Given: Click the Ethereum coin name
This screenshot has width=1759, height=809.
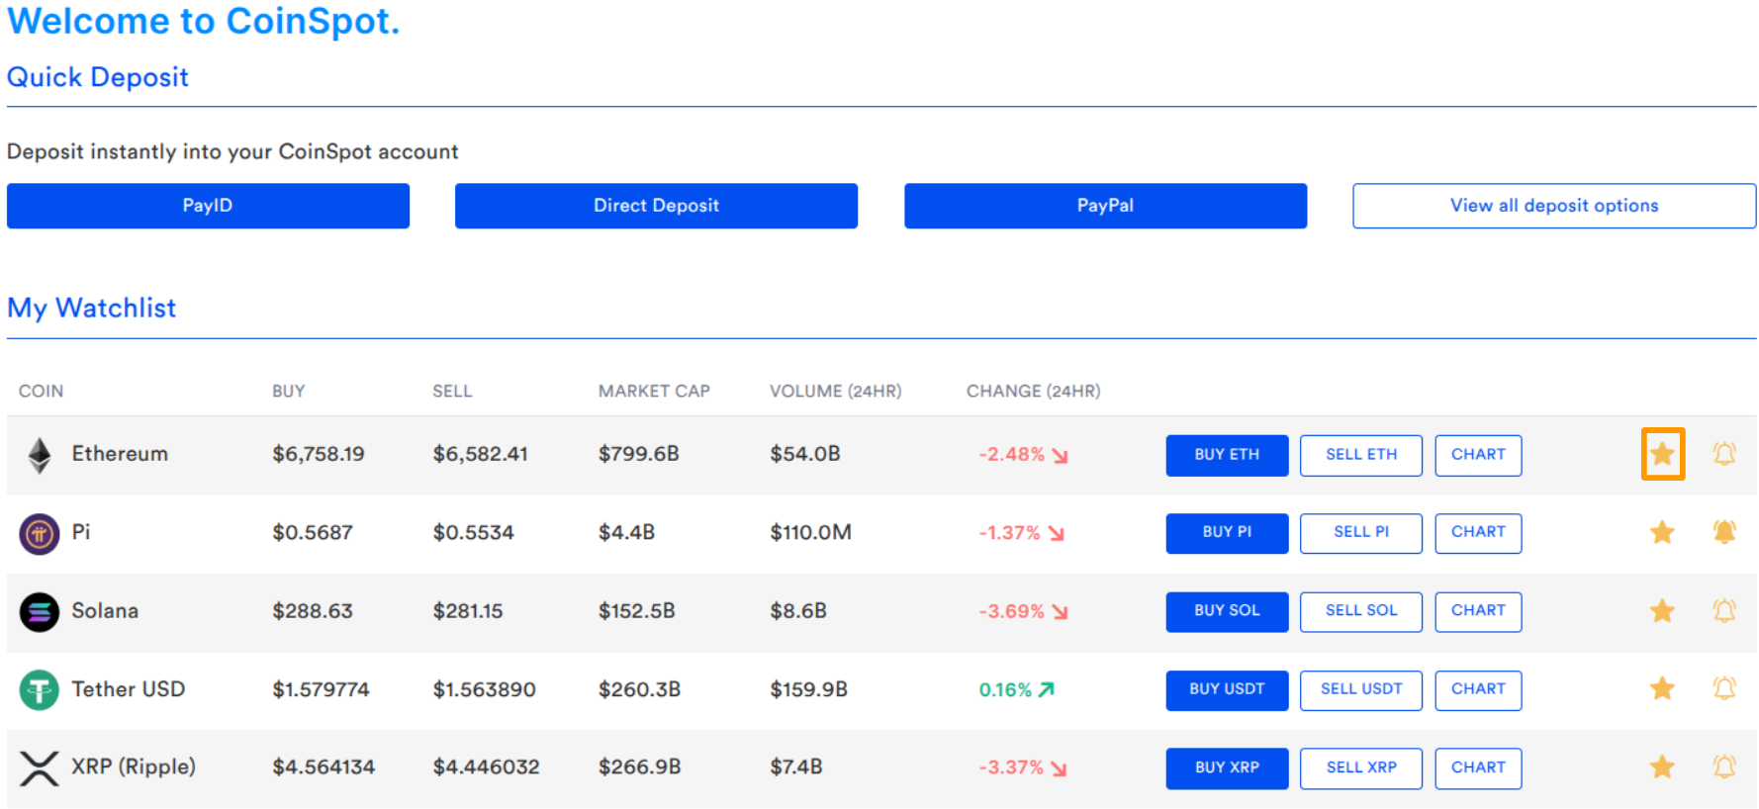Looking at the screenshot, I should (120, 454).
